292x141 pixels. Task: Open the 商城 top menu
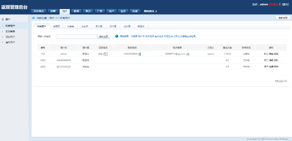[x=135, y=11]
